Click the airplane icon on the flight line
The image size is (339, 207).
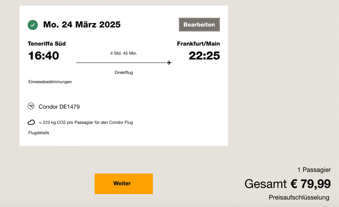[169, 63]
